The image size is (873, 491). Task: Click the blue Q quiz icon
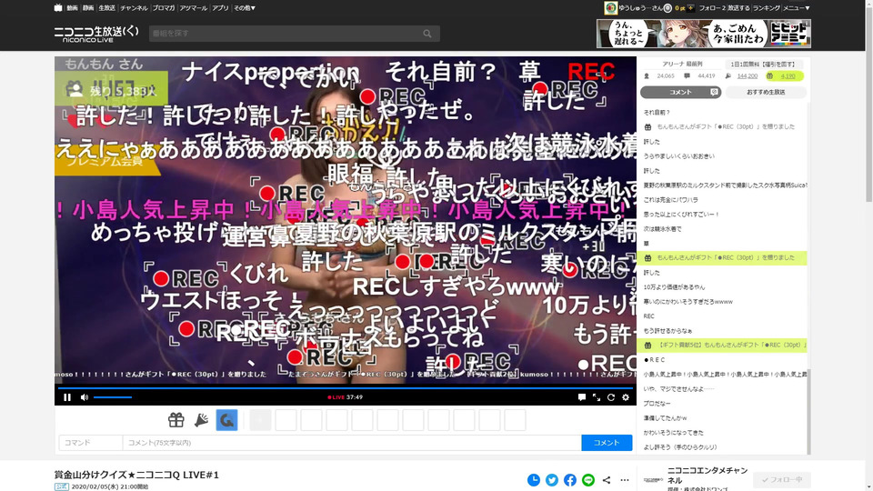[x=226, y=420]
